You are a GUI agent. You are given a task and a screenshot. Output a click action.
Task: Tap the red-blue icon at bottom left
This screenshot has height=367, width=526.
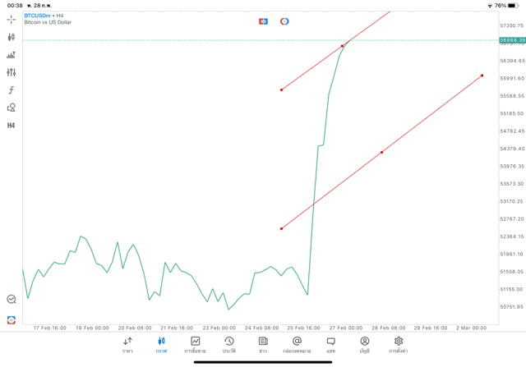pyautogui.click(x=12, y=319)
